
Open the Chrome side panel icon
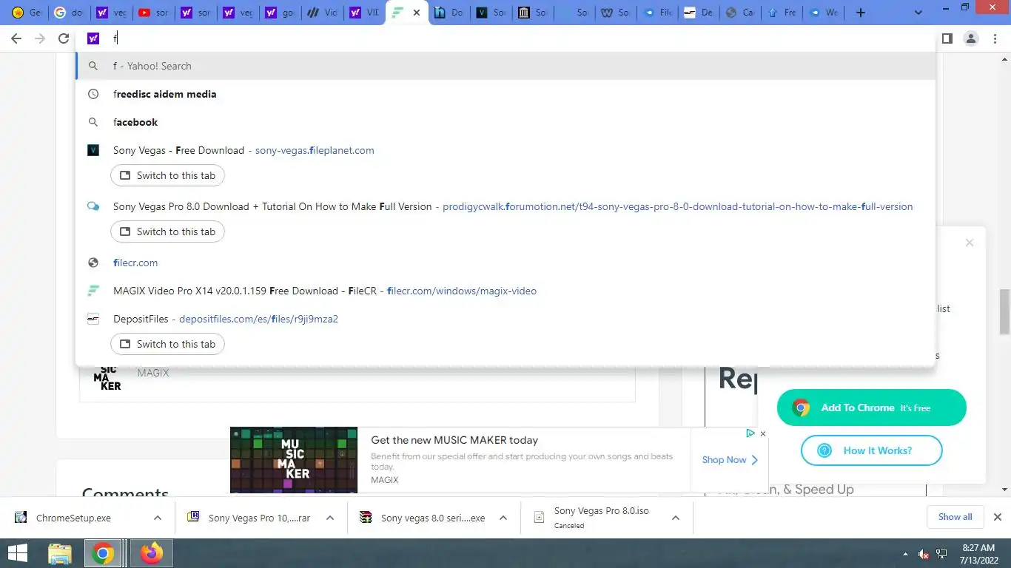point(947,38)
